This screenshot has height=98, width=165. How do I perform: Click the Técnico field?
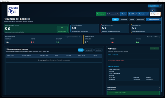(149, 79)
